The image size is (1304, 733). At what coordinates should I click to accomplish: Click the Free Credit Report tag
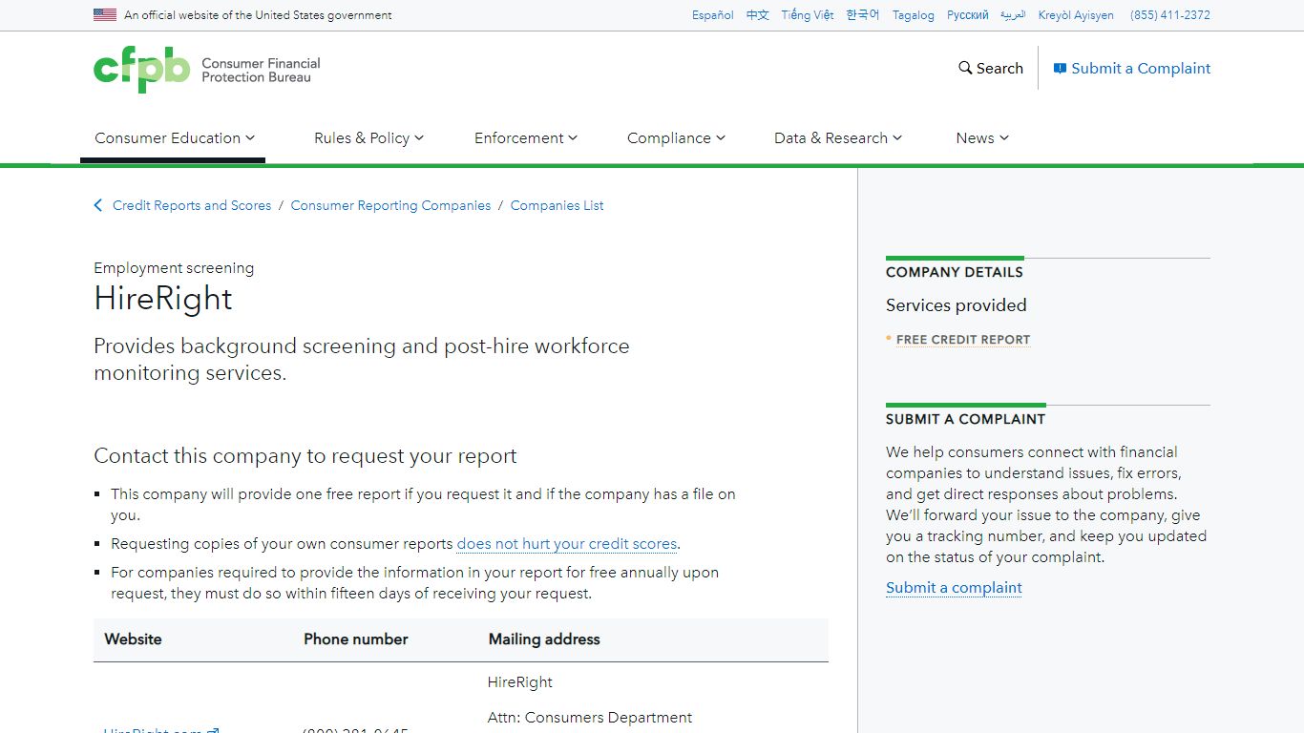click(x=963, y=340)
